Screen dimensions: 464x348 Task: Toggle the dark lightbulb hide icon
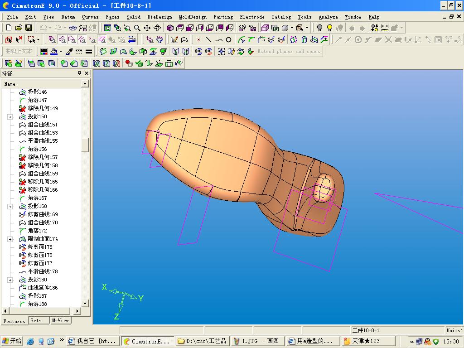click(319, 28)
